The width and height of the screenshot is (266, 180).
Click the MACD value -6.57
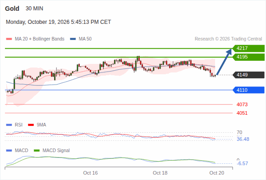(x=242, y=163)
